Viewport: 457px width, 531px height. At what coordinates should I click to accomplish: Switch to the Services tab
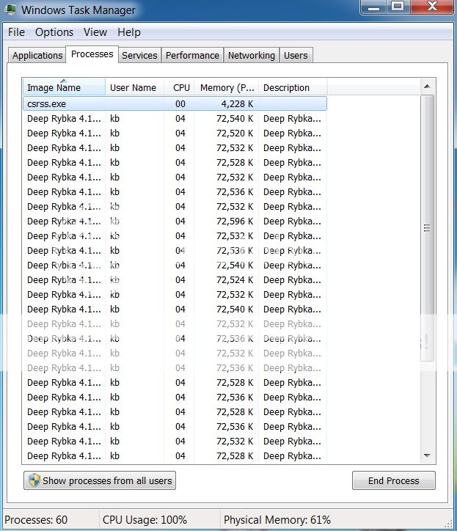[x=139, y=56]
